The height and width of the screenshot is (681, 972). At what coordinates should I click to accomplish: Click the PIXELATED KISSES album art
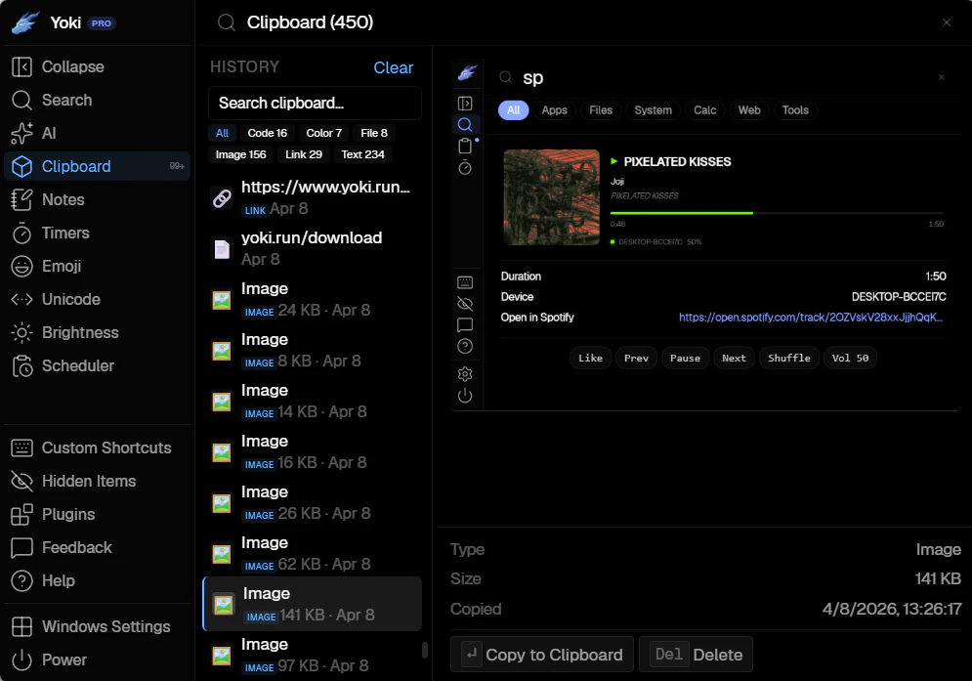552,197
